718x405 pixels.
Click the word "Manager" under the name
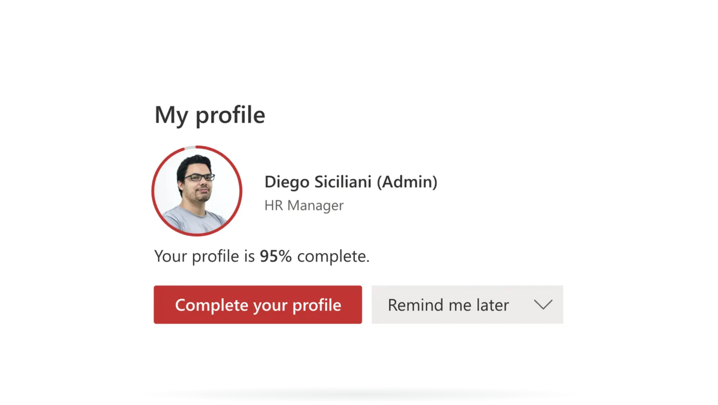click(x=315, y=206)
